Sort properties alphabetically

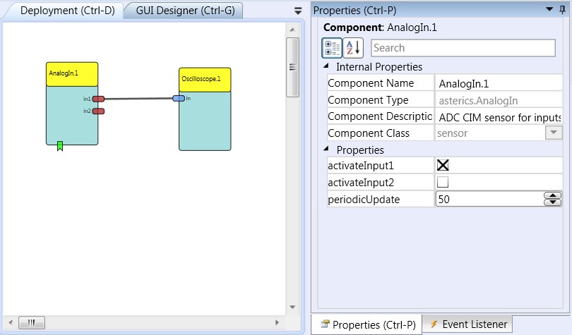(353, 48)
